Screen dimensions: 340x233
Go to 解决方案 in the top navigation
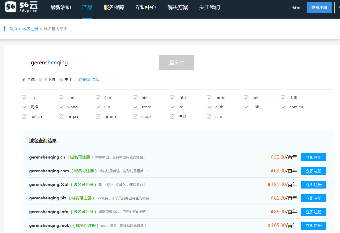click(x=178, y=7)
